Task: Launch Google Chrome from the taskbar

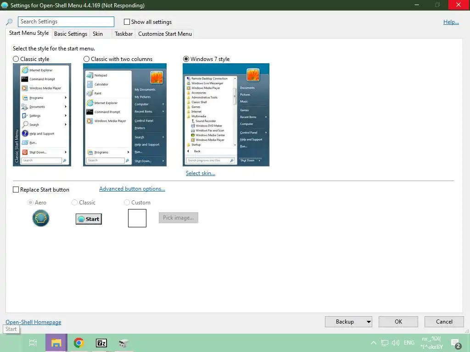Action: click(78, 343)
